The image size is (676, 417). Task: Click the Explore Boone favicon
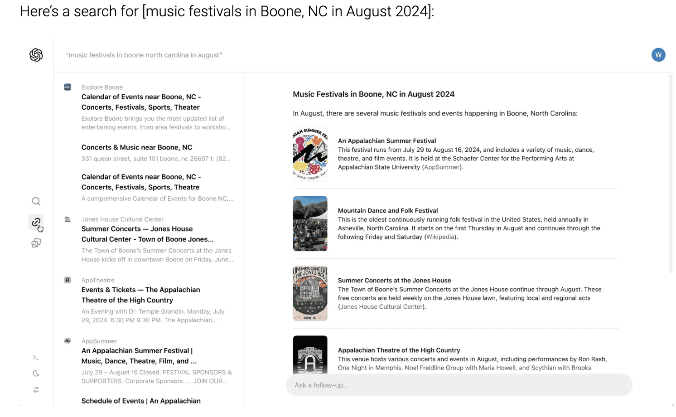pyautogui.click(x=68, y=87)
